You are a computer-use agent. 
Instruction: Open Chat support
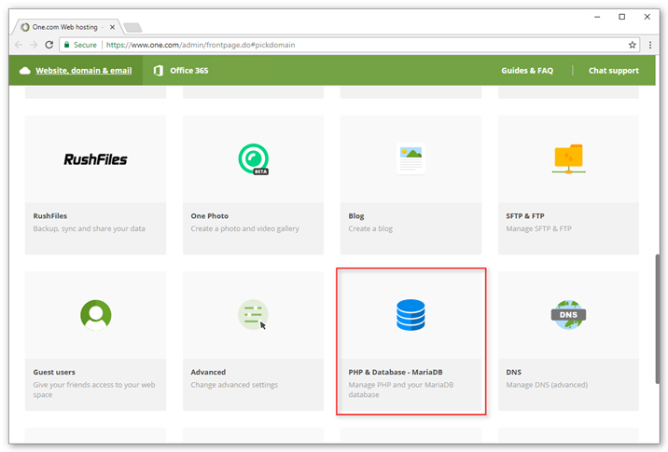tap(614, 71)
